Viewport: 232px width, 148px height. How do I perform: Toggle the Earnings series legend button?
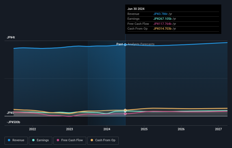[x=40, y=140]
